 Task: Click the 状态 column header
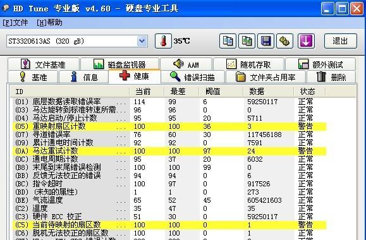tap(310, 92)
